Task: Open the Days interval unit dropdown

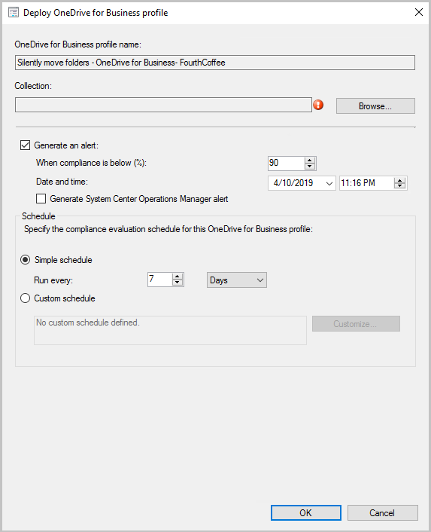Action: pos(237,280)
